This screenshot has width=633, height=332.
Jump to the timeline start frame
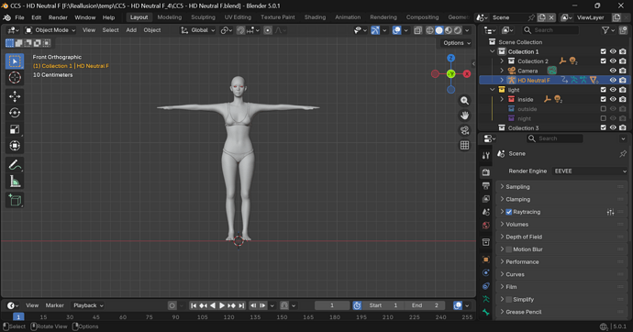click(194, 305)
